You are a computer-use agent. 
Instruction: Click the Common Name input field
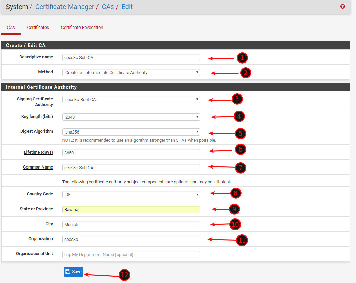click(131, 168)
